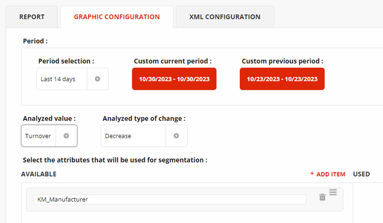Click the USED column header

361,174
